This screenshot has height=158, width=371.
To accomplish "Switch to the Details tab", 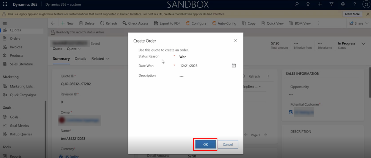I will 80,59.
